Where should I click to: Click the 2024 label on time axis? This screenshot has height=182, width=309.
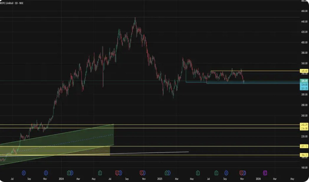61,179
